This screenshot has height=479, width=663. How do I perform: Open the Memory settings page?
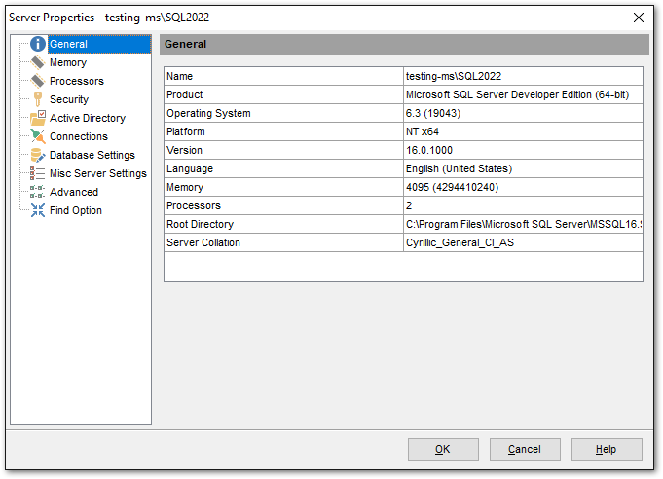pyautogui.click(x=68, y=62)
